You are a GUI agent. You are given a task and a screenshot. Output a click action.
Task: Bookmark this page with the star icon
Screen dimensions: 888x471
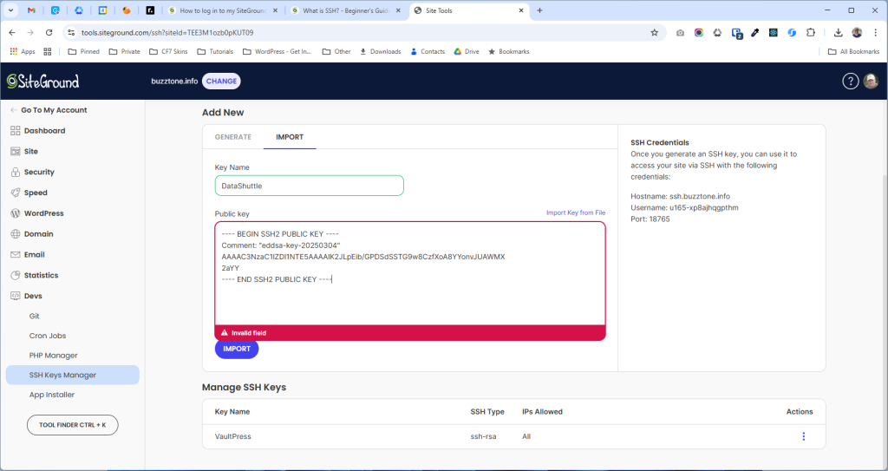pyautogui.click(x=654, y=32)
